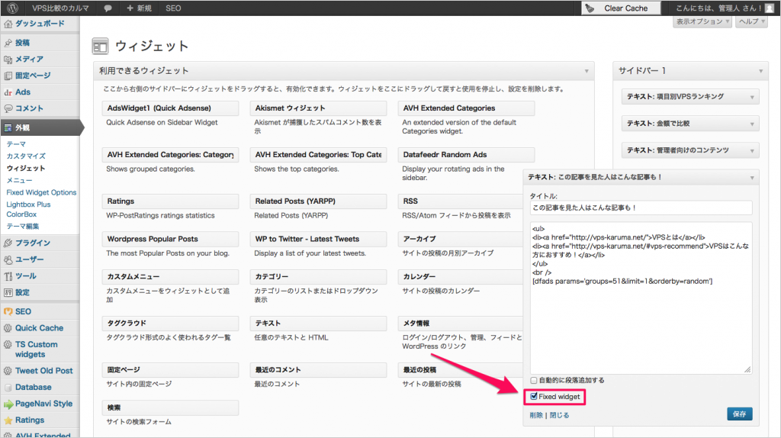The height and width of the screenshot is (438, 781).
Task: Open Lightbox Plus ColorBox submenu item
Action: [x=28, y=209]
